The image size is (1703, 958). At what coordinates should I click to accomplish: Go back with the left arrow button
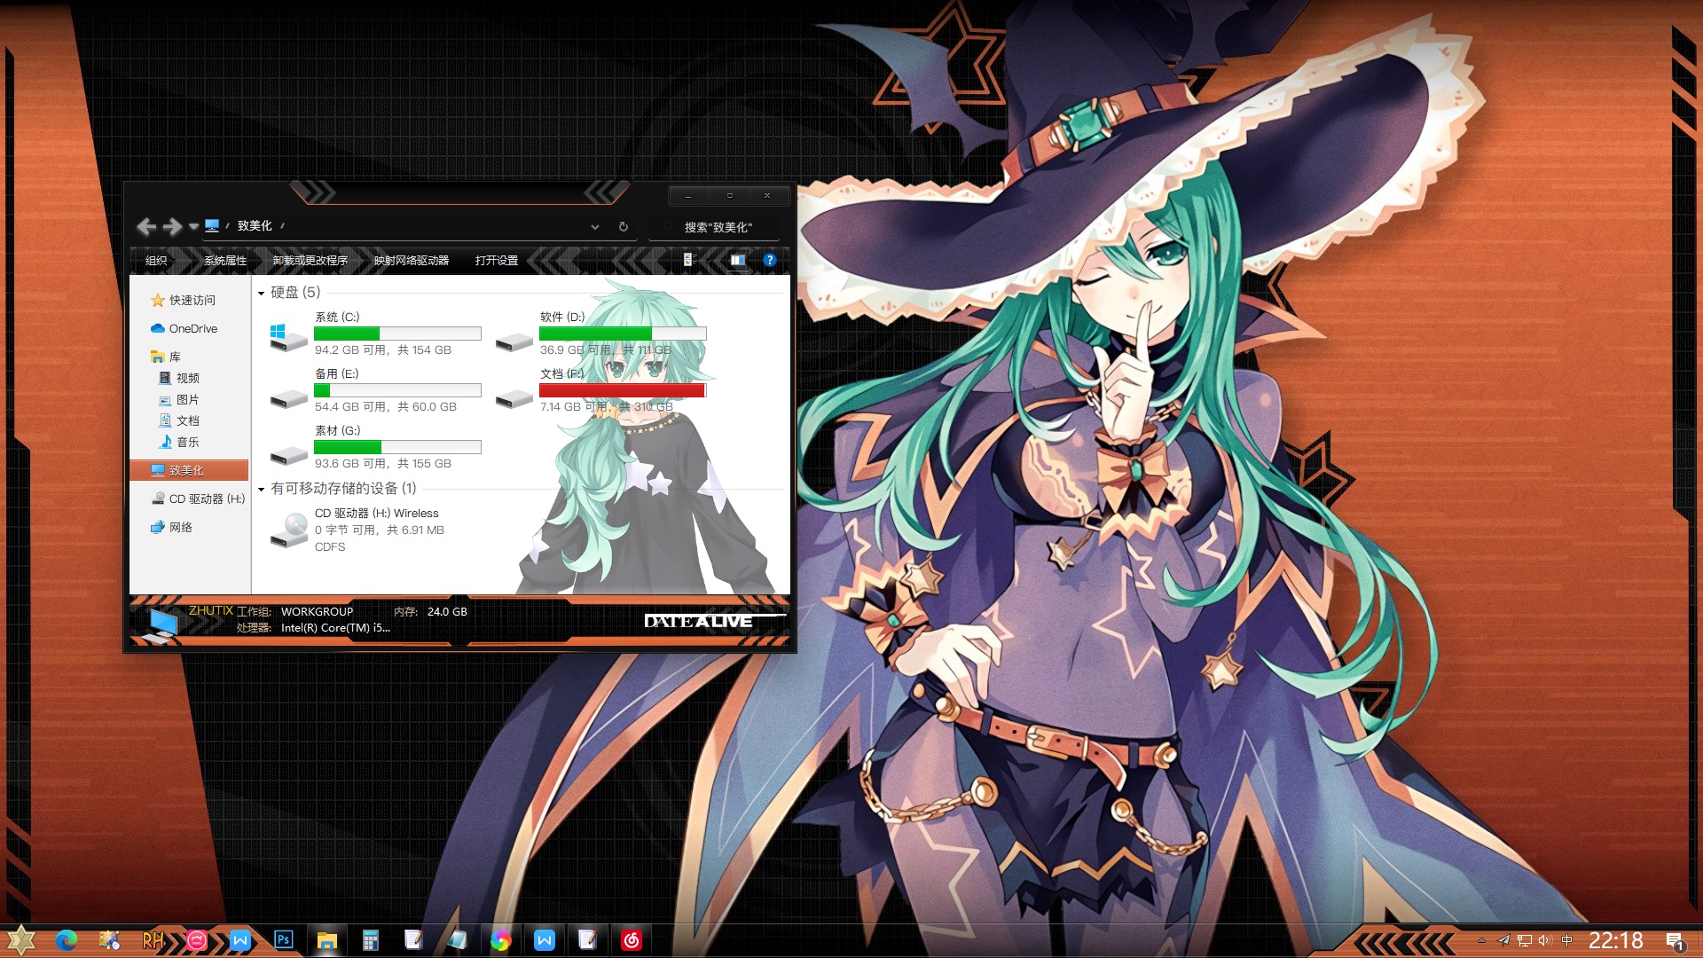pos(146,227)
